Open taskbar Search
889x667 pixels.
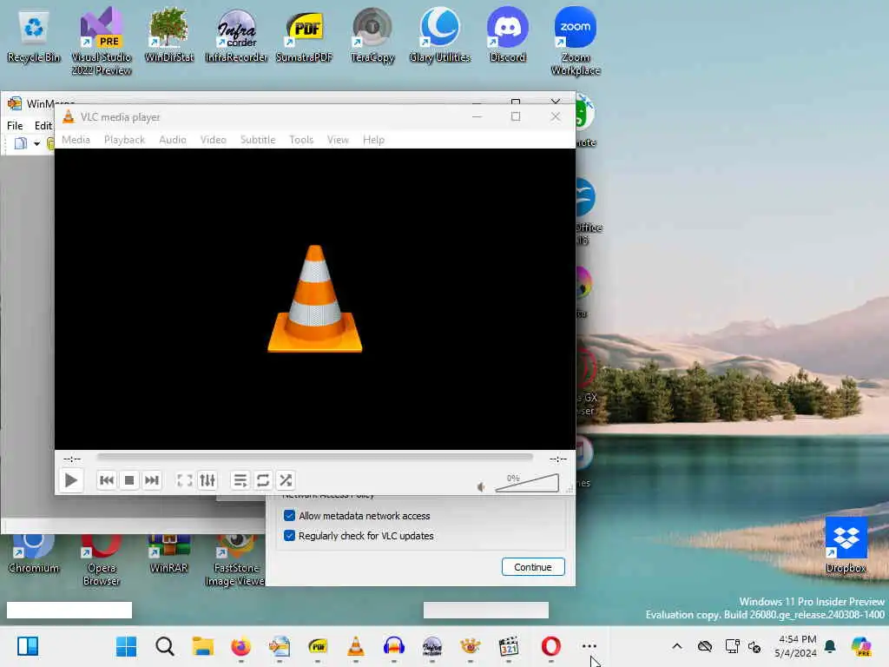(x=164, y=646)
